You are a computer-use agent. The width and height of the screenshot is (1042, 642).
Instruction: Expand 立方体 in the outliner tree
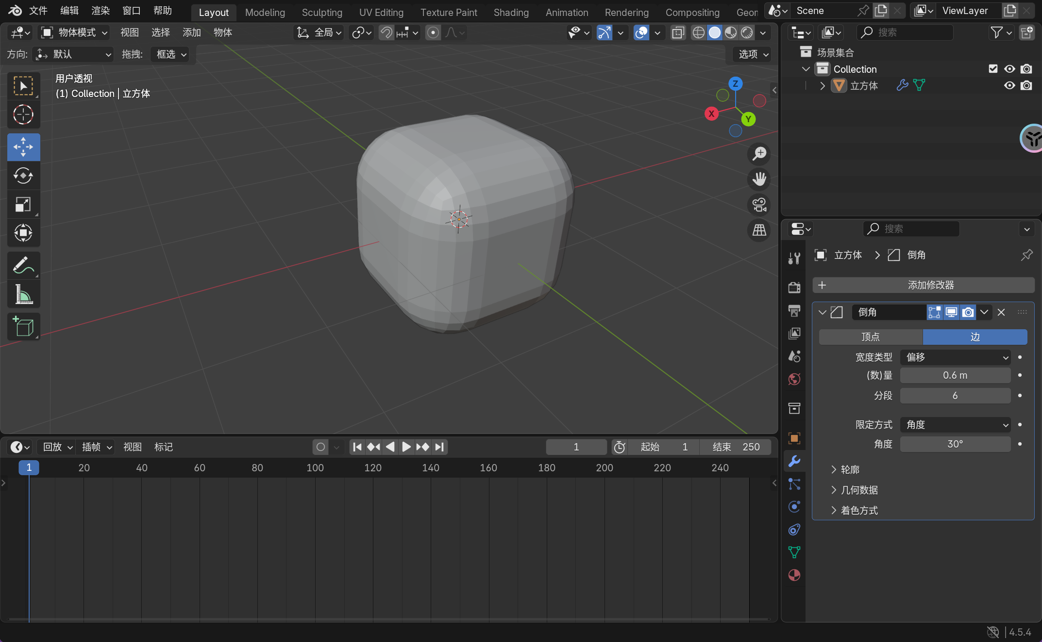tap(822, 86)
